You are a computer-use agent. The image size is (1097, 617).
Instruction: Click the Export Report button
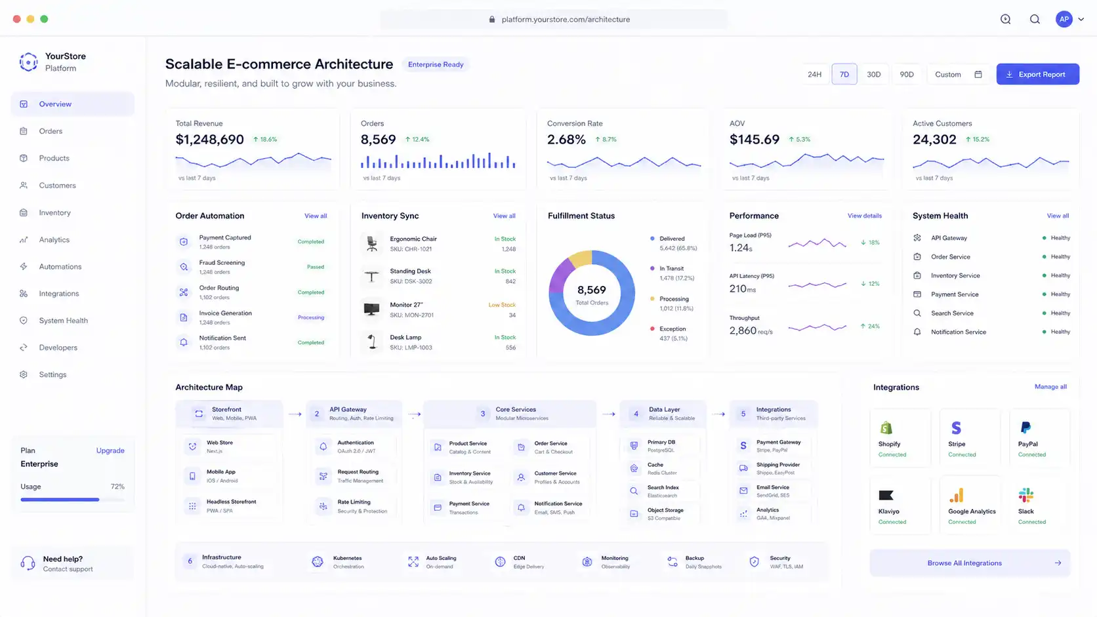(1037, 74)
